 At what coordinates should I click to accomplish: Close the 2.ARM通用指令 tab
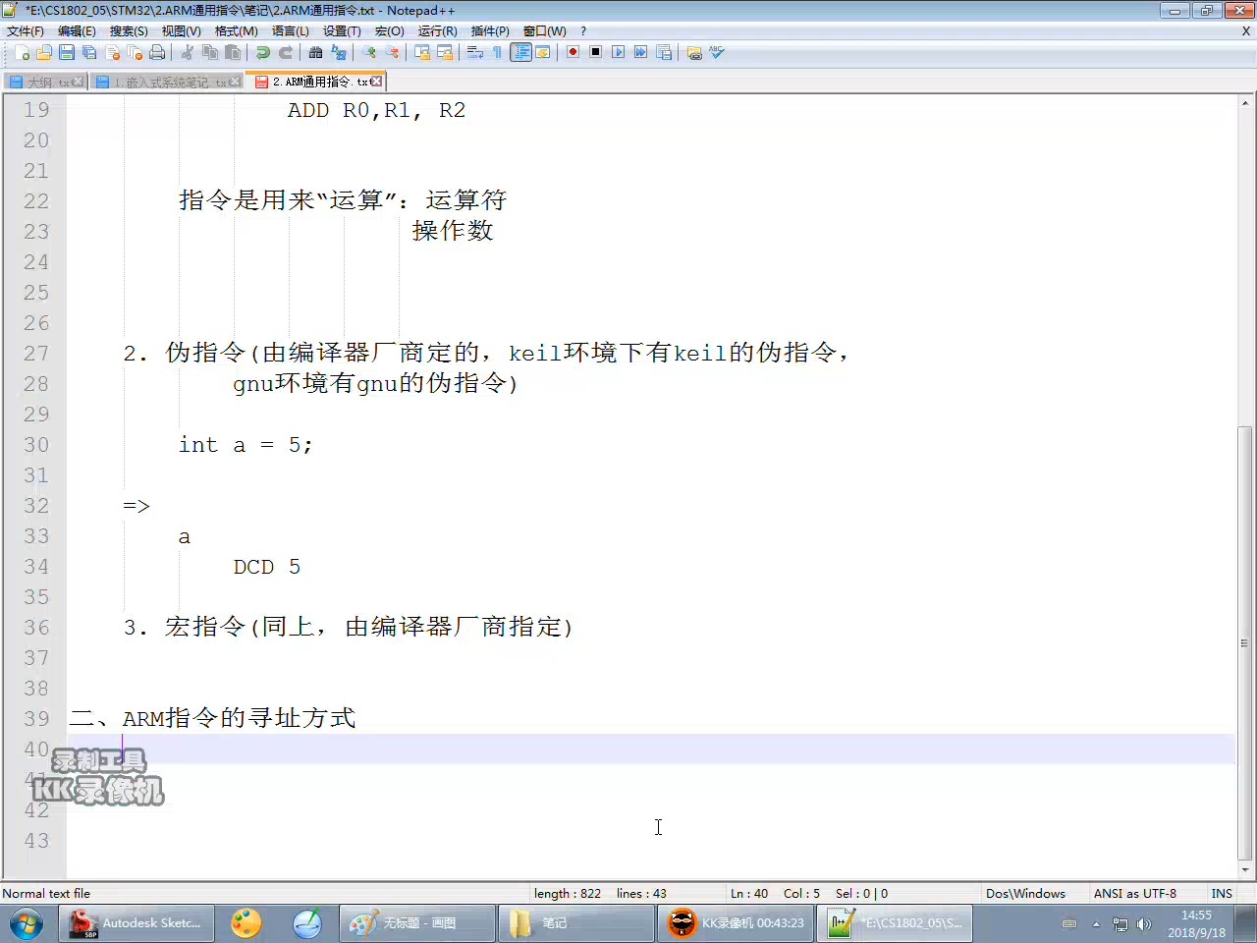[376, 82]
